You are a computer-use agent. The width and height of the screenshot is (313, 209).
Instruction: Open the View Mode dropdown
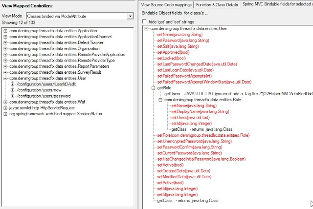[130, 16]
